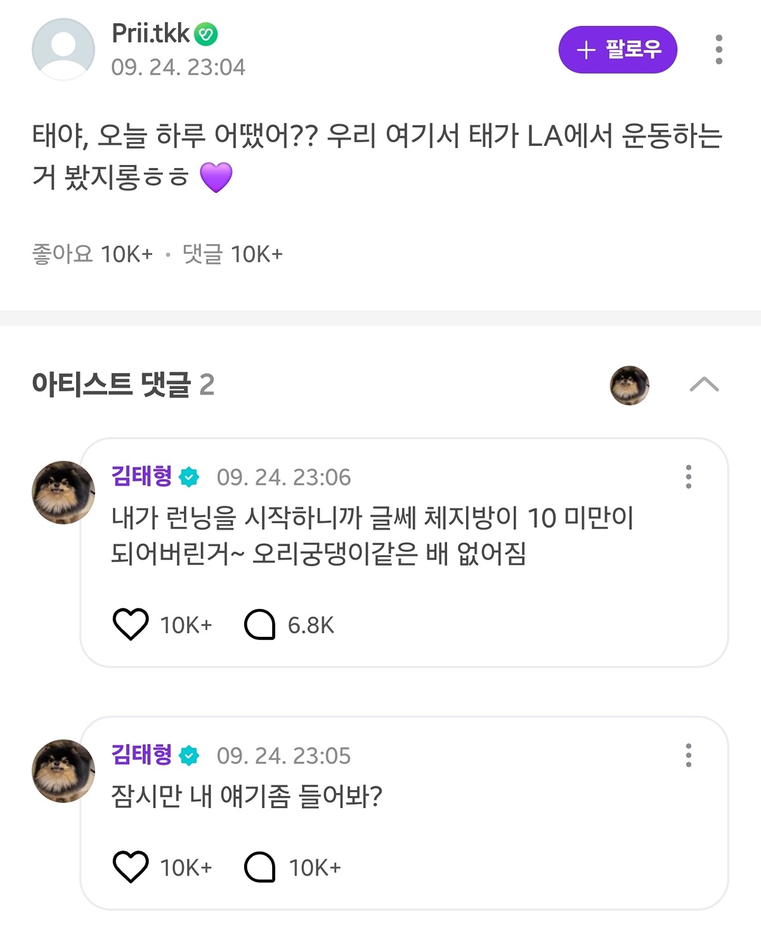Screen dimensions: 761x926
Task: Open Prii.tkk profile avatar
Action: click(x=63, y=49)
